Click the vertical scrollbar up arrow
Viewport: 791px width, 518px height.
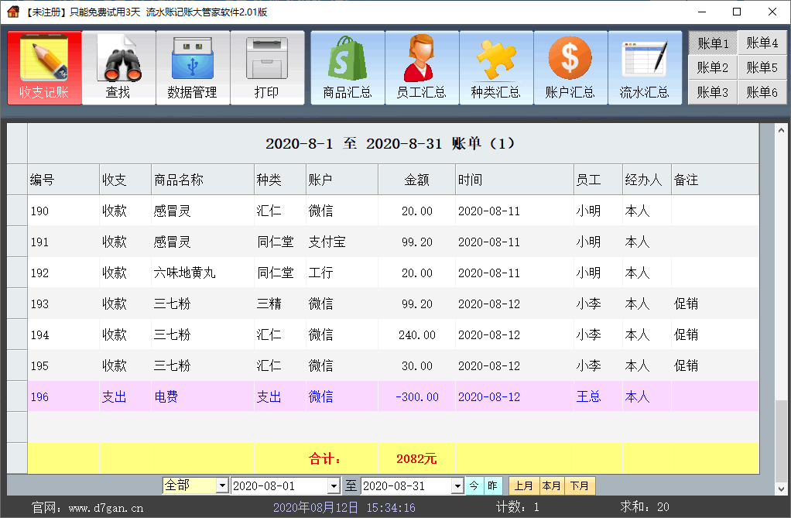[x=781, y=130]
